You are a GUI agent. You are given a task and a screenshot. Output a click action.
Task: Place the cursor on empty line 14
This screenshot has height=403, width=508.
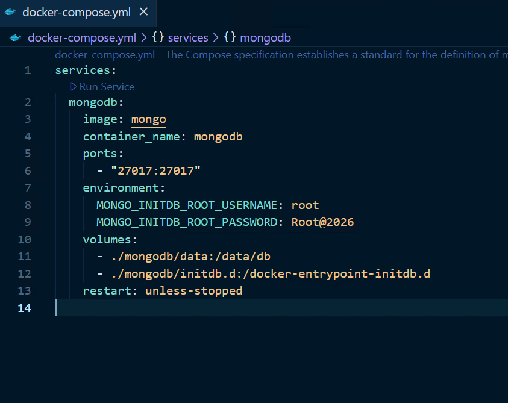click(x=241, y=308)
